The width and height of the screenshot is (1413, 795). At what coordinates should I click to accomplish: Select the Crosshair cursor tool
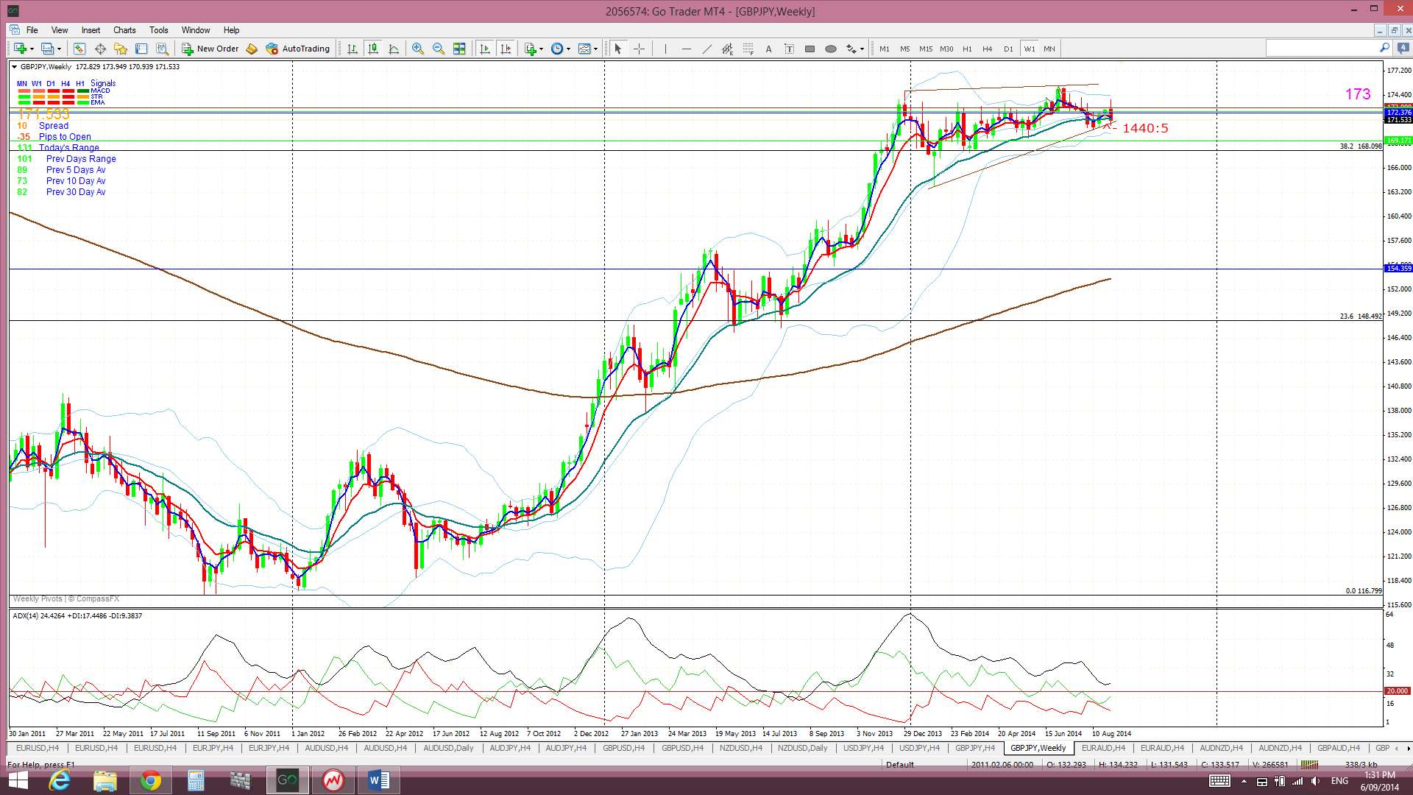pos(639,49)
